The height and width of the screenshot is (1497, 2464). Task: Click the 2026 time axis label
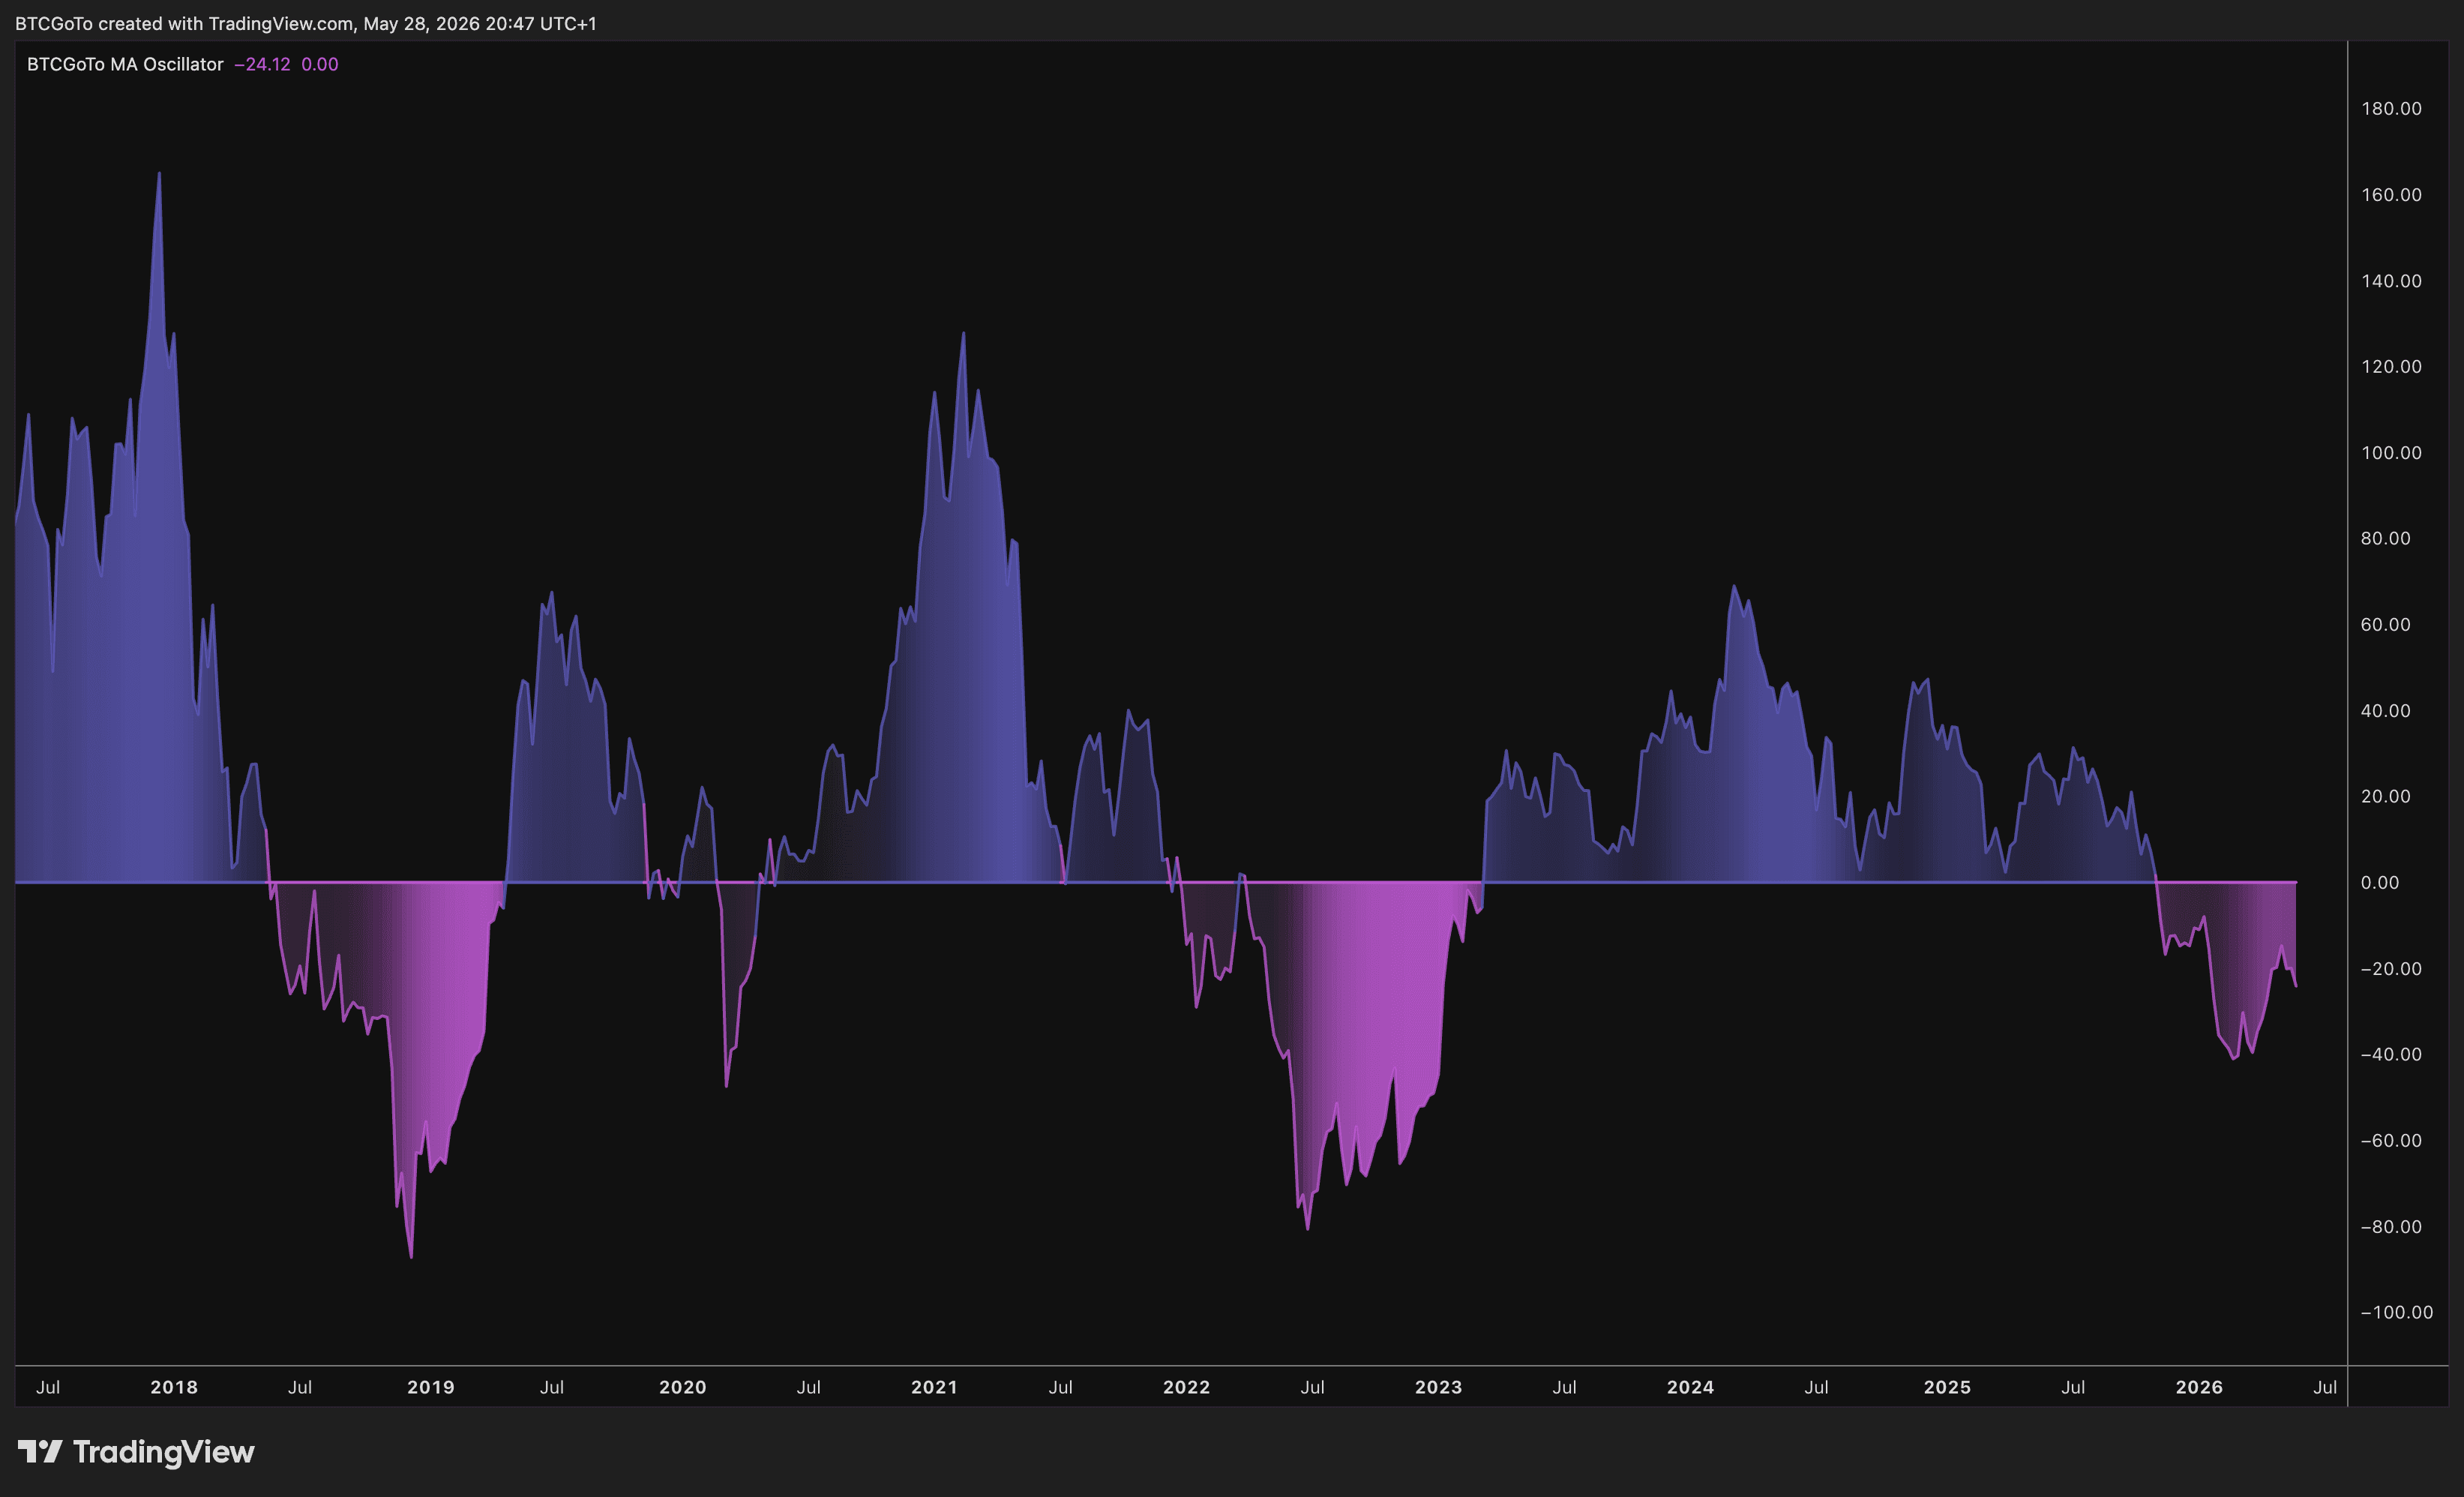point(2200,1387)
